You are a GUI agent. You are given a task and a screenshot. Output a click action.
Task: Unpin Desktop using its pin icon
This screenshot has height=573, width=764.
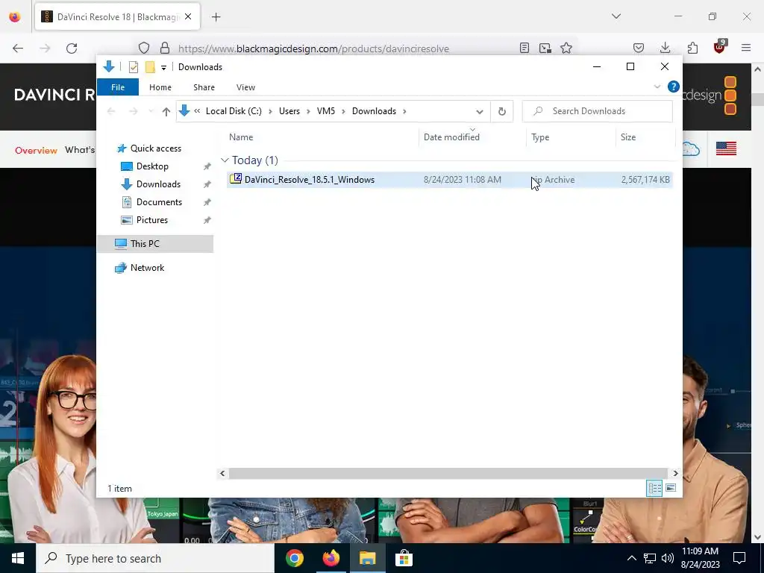coord(207,166)
